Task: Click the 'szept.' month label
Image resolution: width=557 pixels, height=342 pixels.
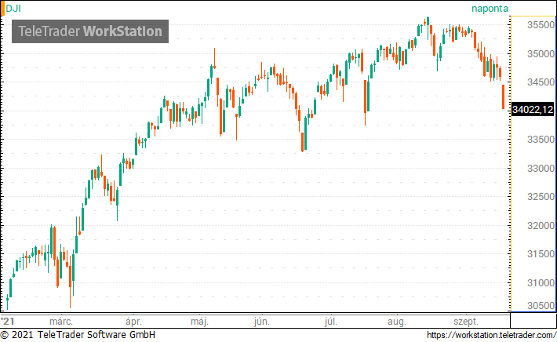Action: click(x=466, y=322)
